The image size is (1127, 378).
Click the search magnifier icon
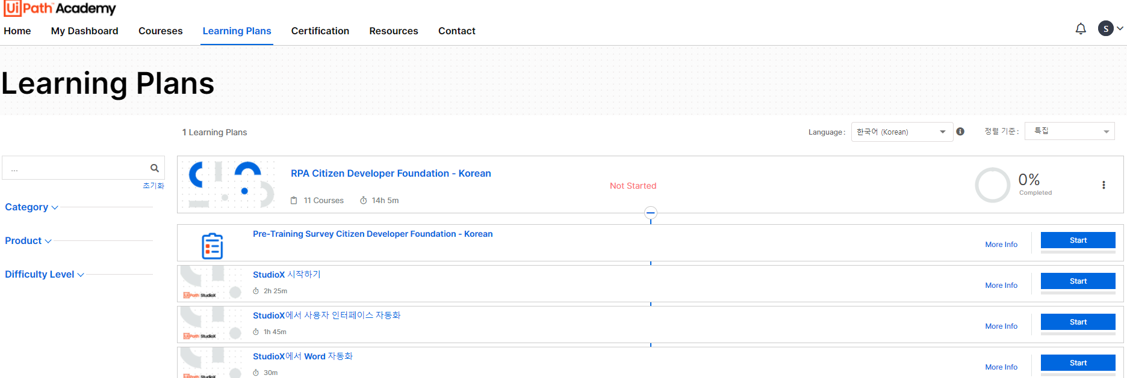point(155,168)
